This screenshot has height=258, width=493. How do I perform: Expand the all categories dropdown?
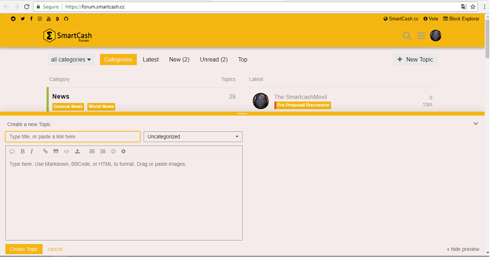pyautogui.click(x=71, y=60)
